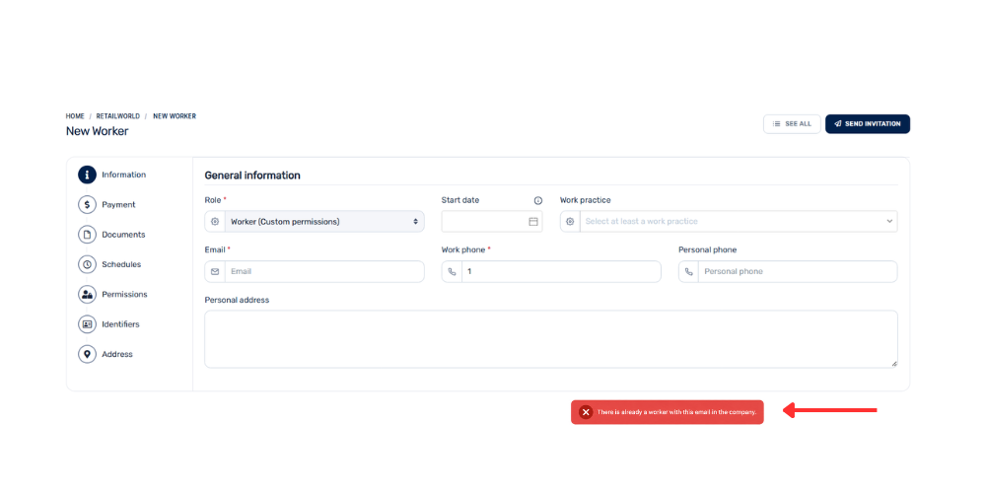Click the Identifiers ID card icon
The width and height of the screenshot is (986, 493).
[87, 324]
